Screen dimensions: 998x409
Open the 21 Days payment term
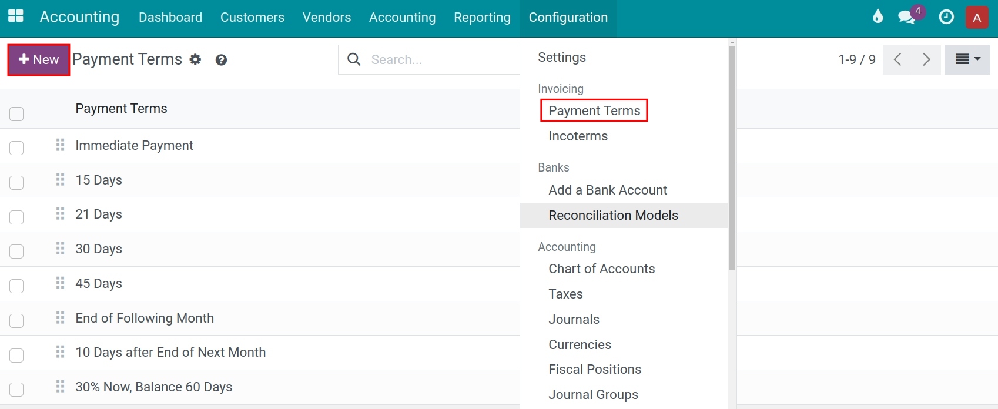[99, 214]
